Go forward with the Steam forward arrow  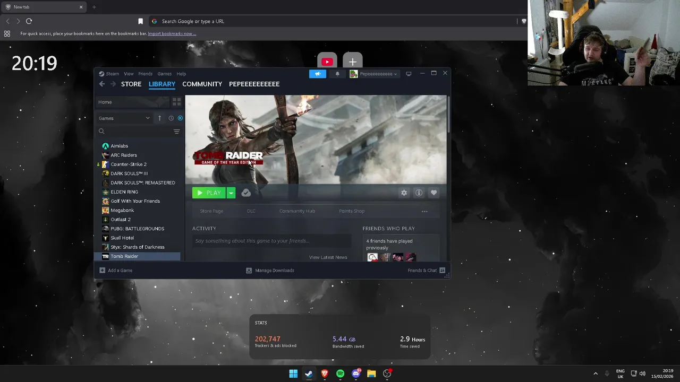pos(113,84)
